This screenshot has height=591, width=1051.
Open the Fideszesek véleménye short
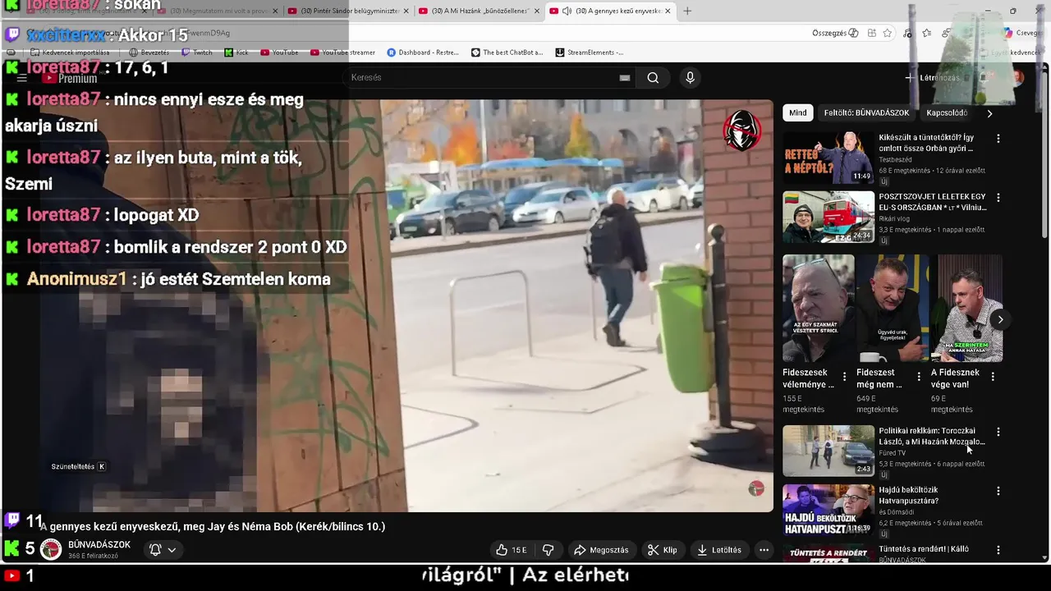[819, 308]
